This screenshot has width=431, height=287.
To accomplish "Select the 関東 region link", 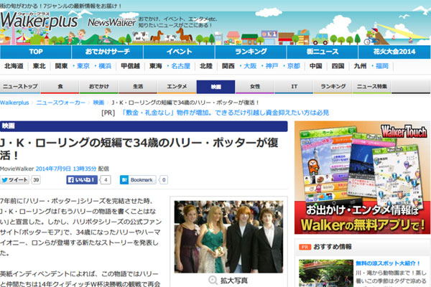I will (61, 66).
